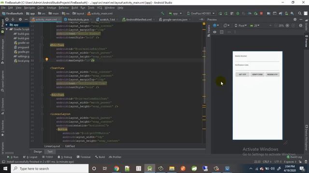This screenshot has width=309, height=173.
Task: Open the design surface layers dropdown
Action: [216, 25]
